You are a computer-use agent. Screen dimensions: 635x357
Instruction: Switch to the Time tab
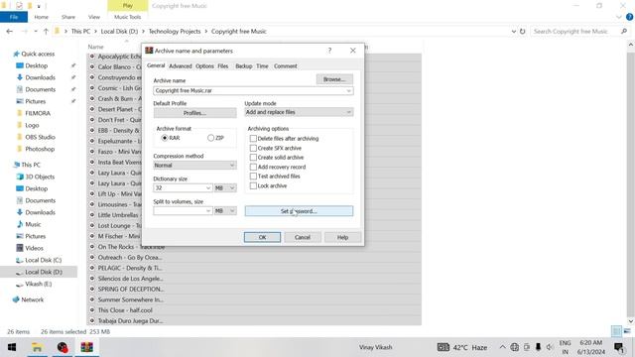pos(262,66)
